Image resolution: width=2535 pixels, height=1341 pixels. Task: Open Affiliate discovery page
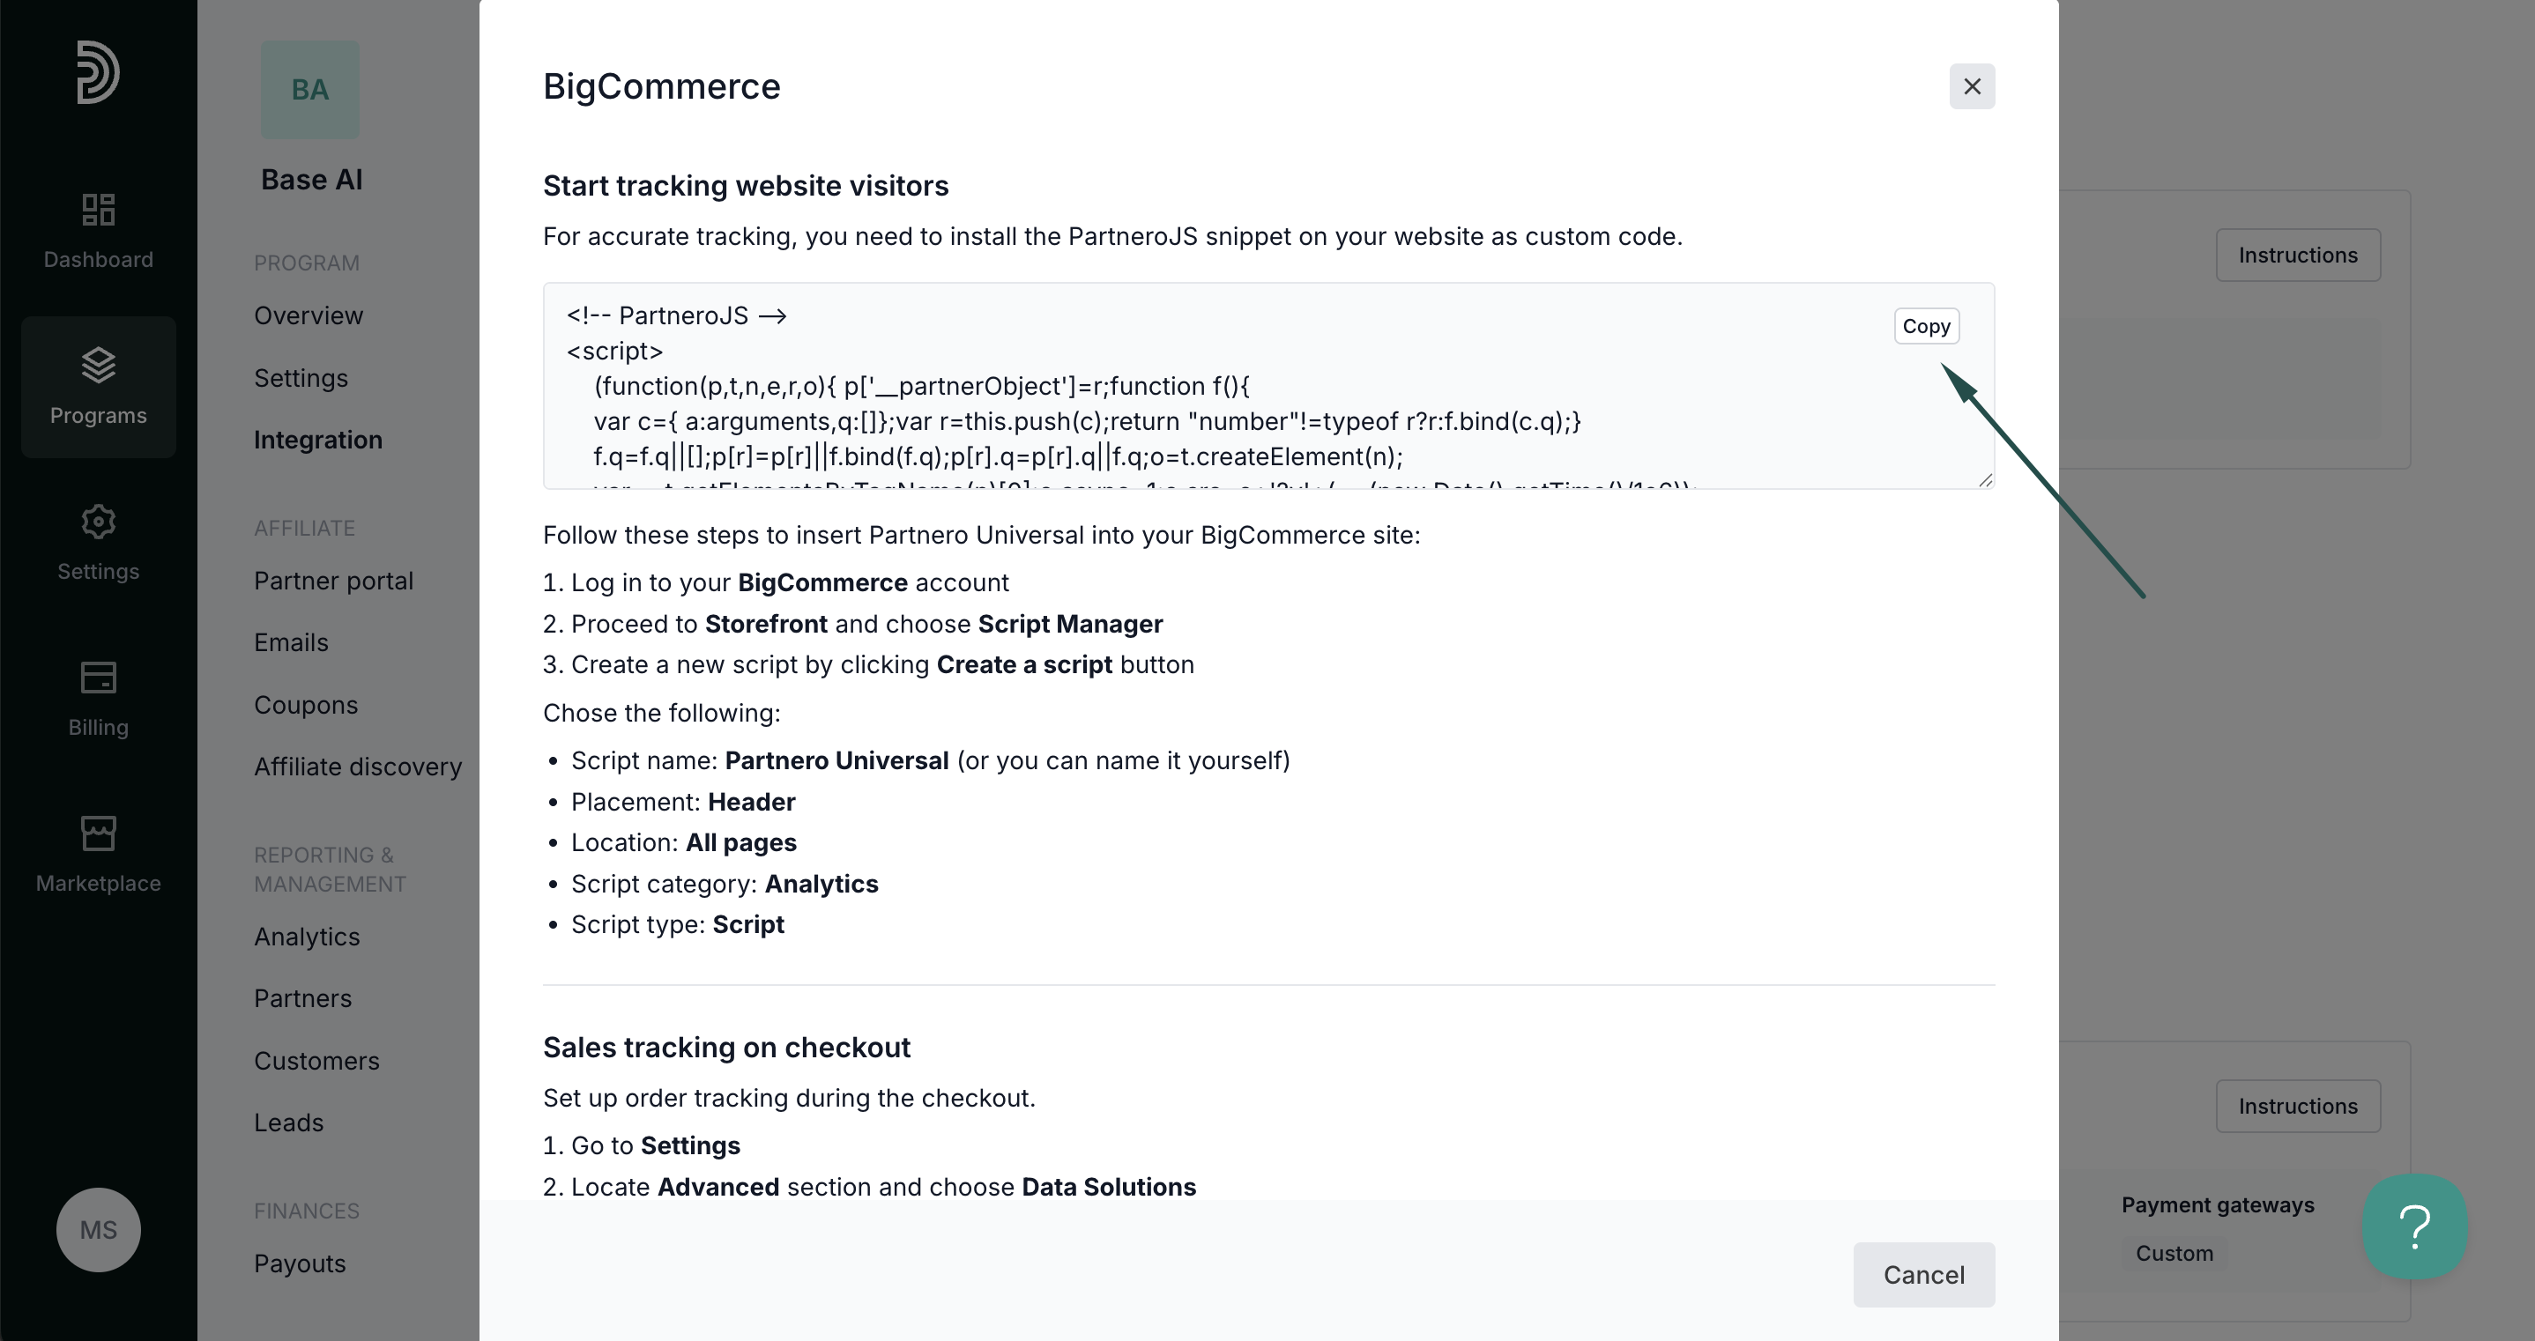[358, 767]
